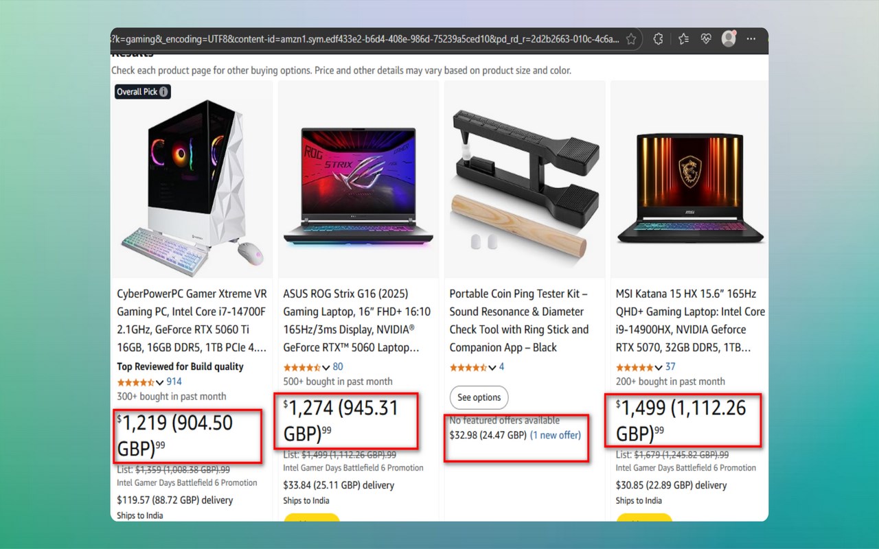
Task: Bookmark this page with the star icon
Action: (631, 39)
